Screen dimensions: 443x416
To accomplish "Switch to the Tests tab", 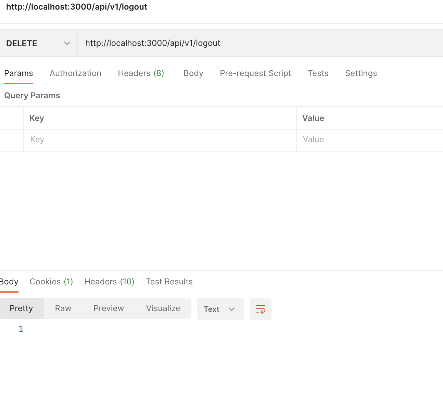I will [x=318, y=73].
